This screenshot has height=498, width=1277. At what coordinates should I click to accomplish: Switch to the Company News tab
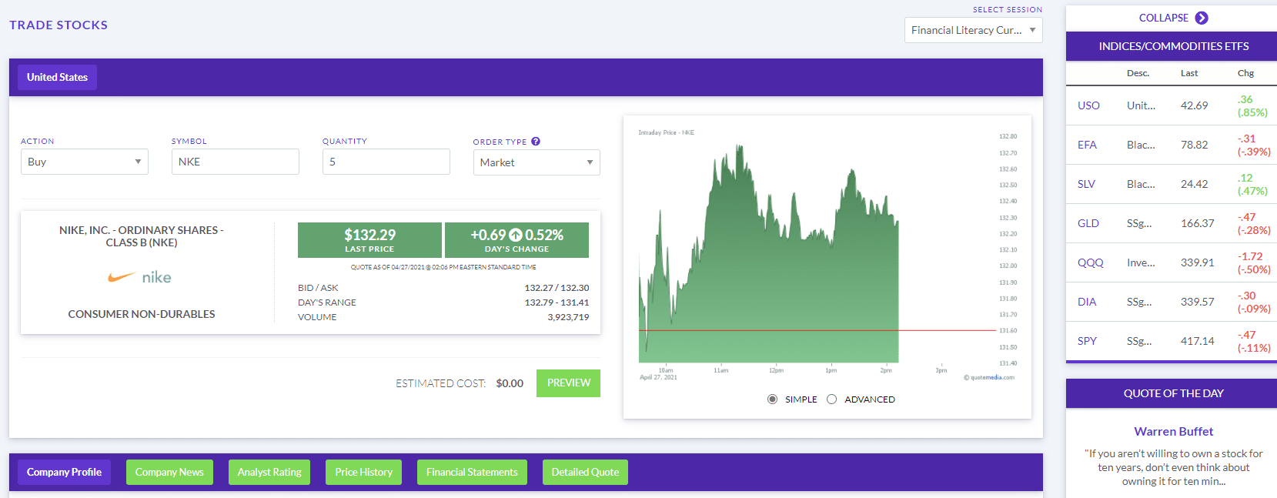[169, 473]
